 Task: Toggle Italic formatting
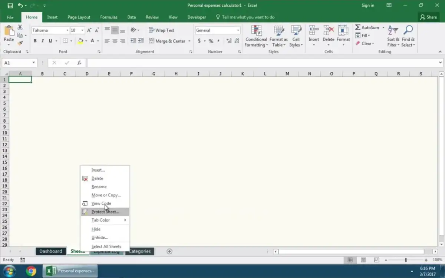tap(43, 41)
